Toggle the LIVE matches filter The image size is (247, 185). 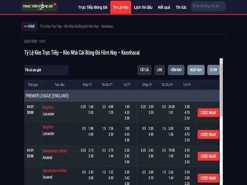(x=159, y=70)
